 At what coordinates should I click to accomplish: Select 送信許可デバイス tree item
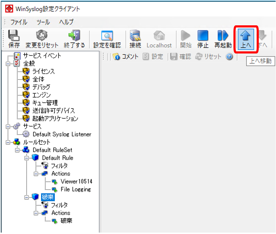[x=54, y=110]
